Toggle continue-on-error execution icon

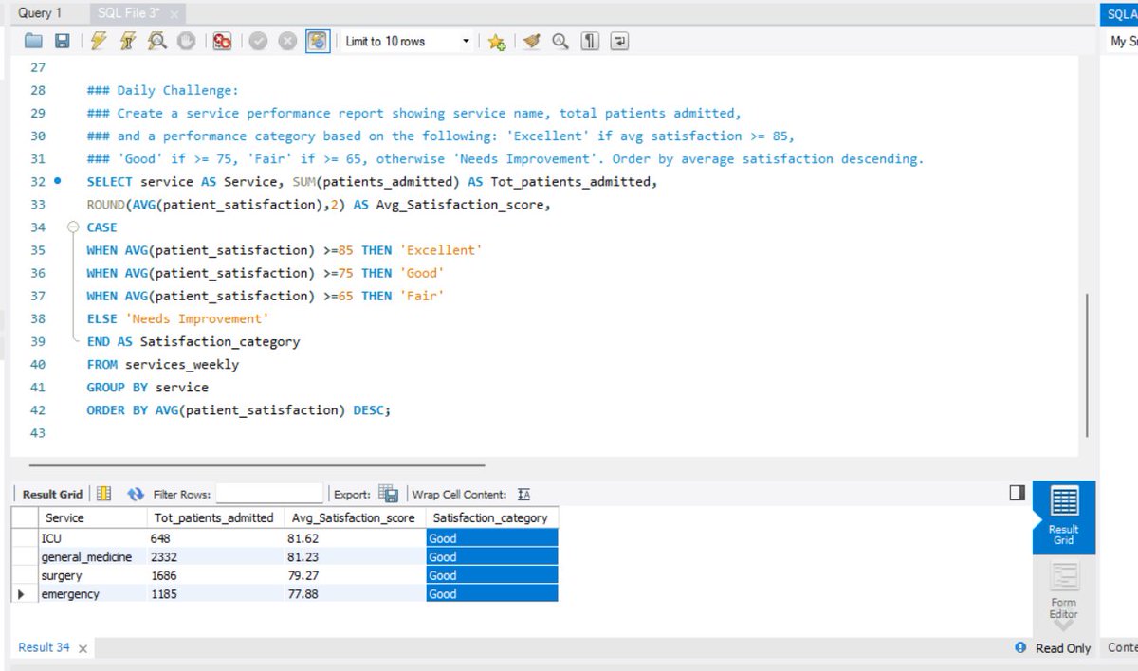(x=223, y=42)
